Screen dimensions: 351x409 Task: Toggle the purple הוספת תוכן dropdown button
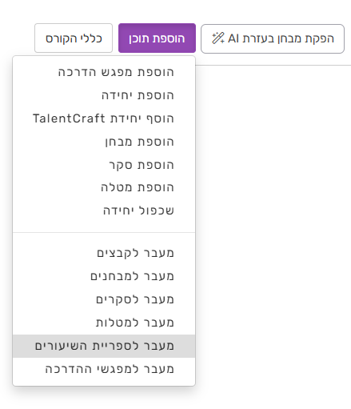(157, 38)
